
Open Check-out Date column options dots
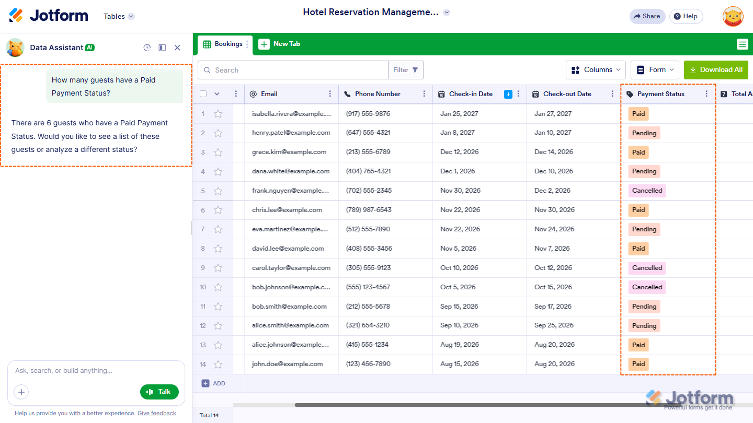tap(612, 94)
